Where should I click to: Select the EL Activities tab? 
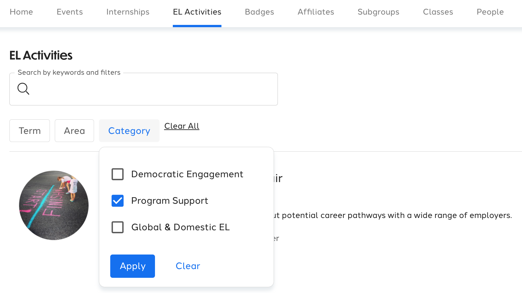pyautogui.click(x=197, y=12)
